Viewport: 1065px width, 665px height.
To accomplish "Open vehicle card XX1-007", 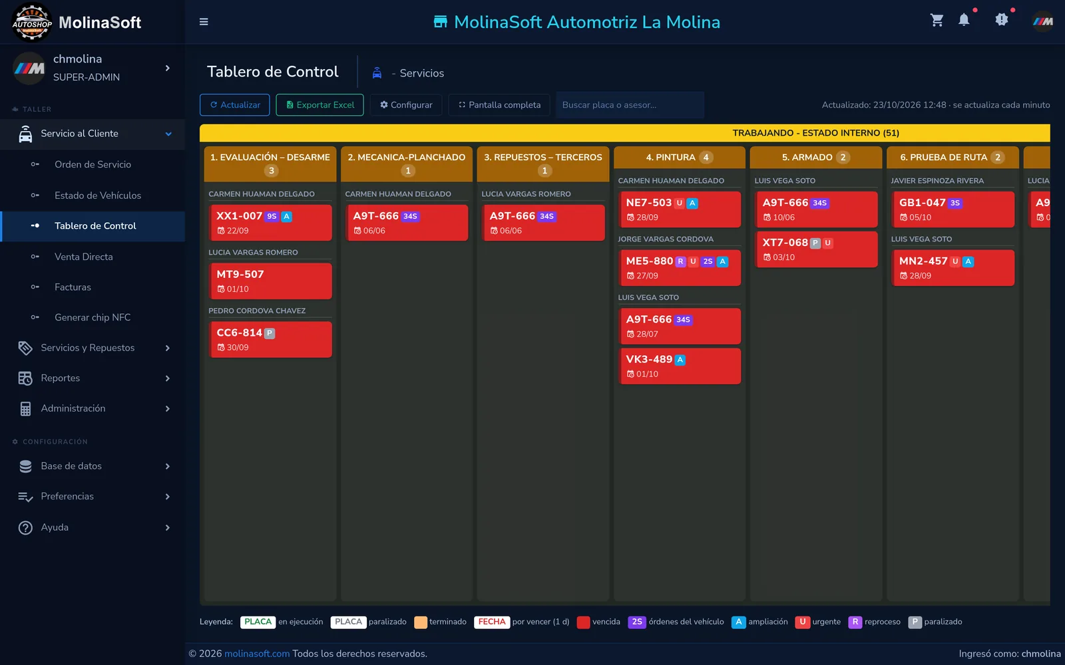I will coord(270,223).
